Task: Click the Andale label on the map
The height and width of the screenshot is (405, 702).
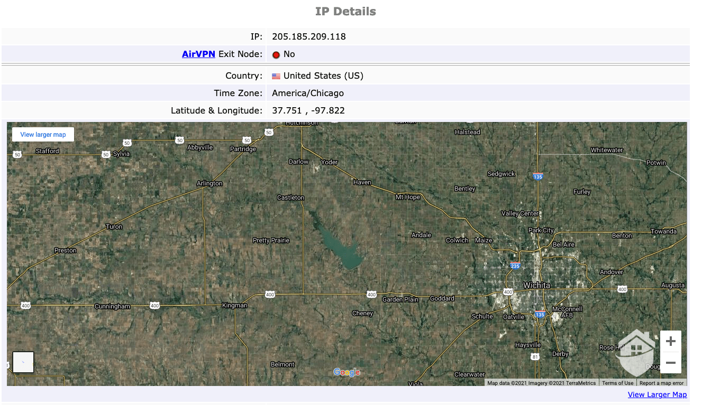Action: (421, 235)
